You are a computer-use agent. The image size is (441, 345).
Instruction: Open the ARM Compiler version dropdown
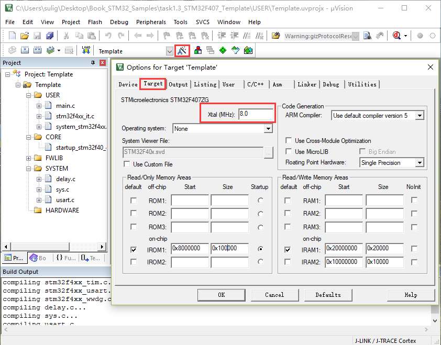420,116
